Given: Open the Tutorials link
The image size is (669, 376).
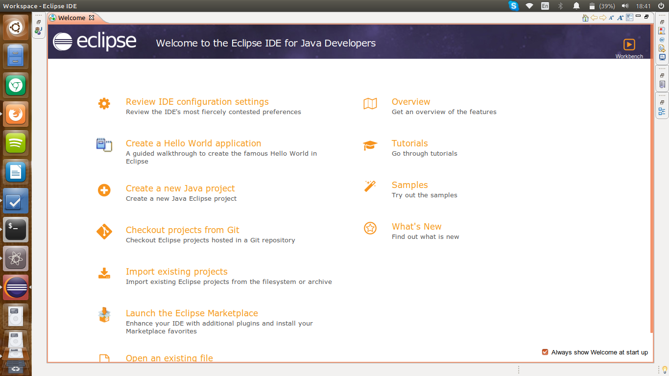Looking at the screenshot, I should pyautogui.click(x=410, y=143).
